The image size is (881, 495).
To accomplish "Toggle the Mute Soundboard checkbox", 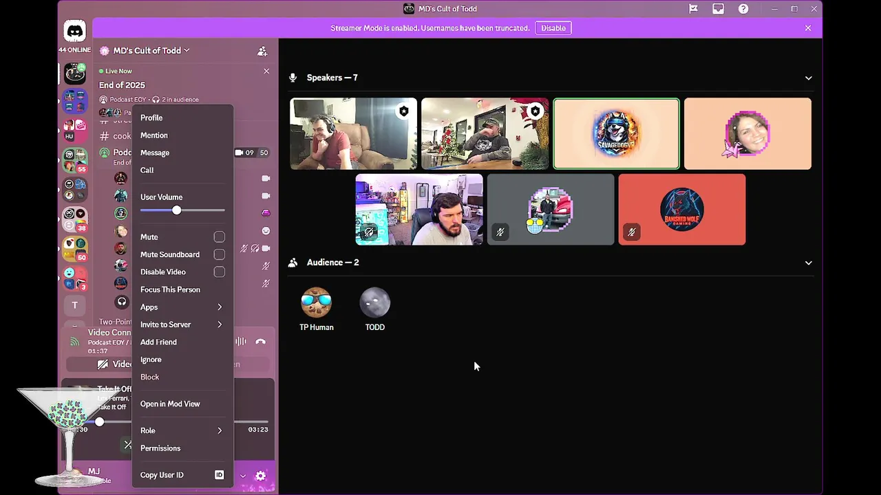I will pyautogui.click(x=219, y=254).
